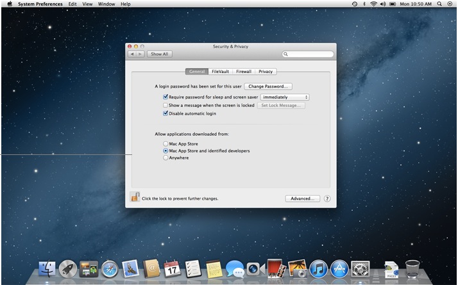This screenshot has height=285, width=458.
Task: Open App Store icon in dock
Action: point(339,268)
